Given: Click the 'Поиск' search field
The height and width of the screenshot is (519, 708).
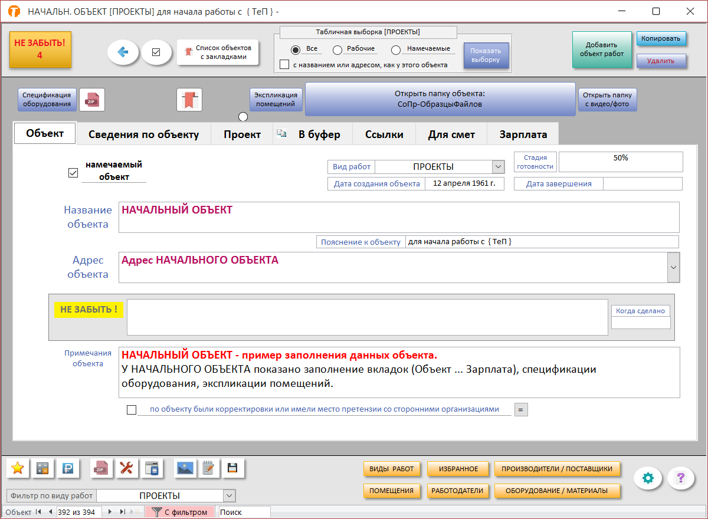Looking at the screenshot, I should point(244,513).
